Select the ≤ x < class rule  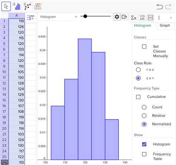point(138,78)
